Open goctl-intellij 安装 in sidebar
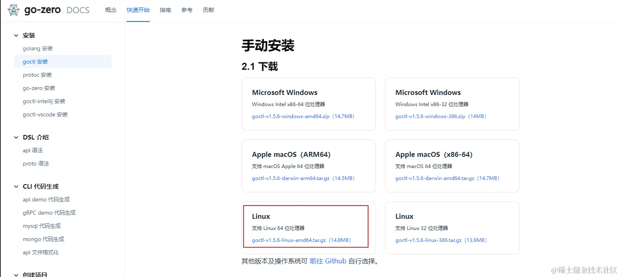The image size is (620, 277). [x=44, y=101]
